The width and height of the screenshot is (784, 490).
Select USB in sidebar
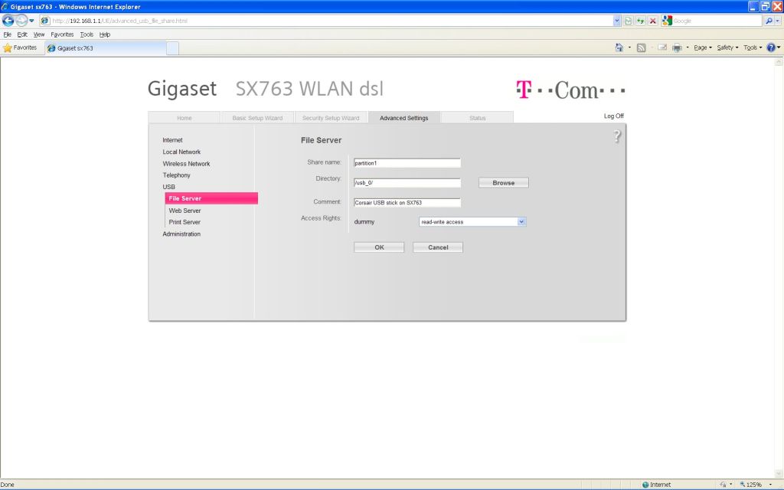[169, 187]
